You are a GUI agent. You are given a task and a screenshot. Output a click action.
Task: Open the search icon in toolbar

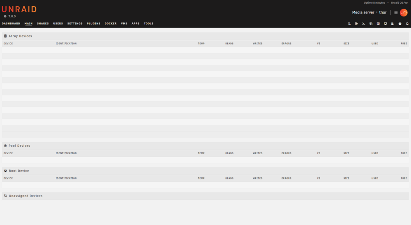tap(349, 23)
